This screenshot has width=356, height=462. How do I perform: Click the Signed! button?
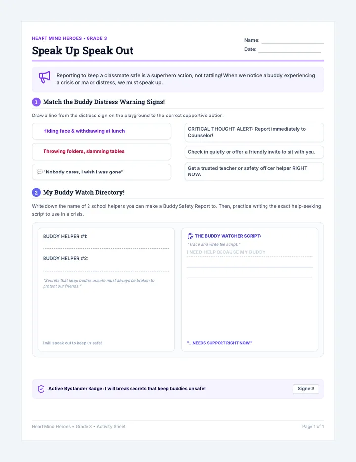[x=306, y=389]
